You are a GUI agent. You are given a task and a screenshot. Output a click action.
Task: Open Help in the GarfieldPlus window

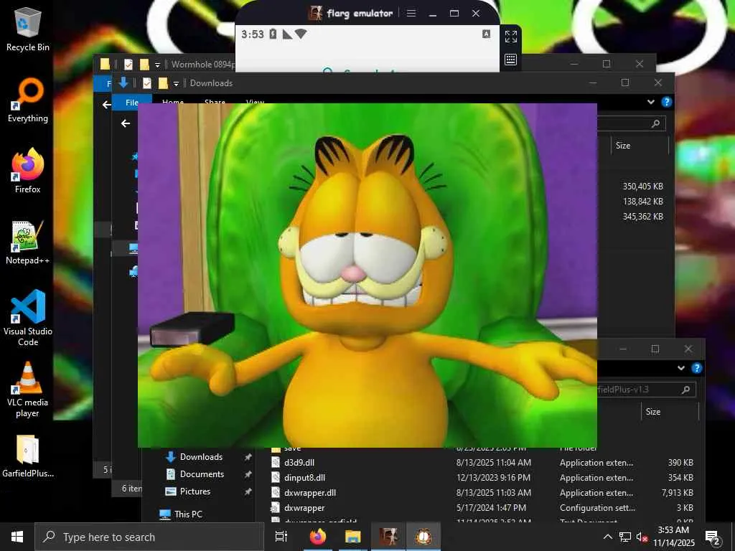(697, 368)
